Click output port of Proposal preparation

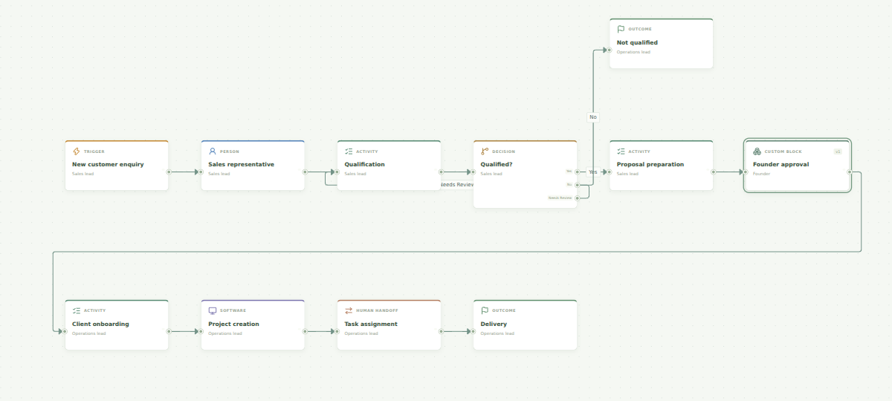pos(713,172)
